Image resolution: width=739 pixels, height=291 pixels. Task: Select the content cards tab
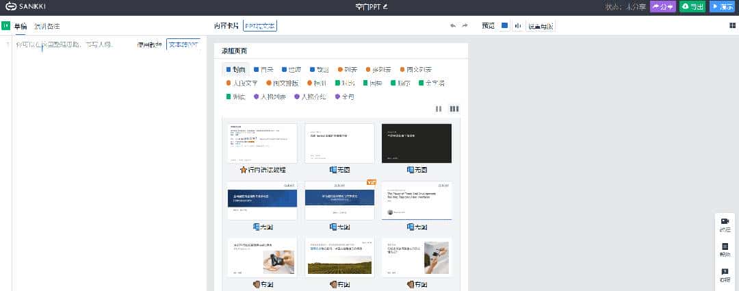point(226,26)
